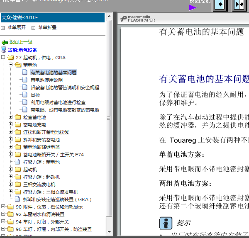The image size is (249, 238).
Task: Expand the 拧紧力矩：起动机 folder
Action: pyautogui.click(x=10, y=177)
